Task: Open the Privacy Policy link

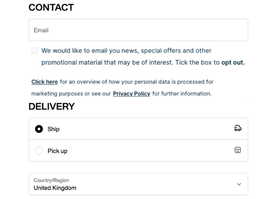Action: pyautogui.click(x=132, y=93)
